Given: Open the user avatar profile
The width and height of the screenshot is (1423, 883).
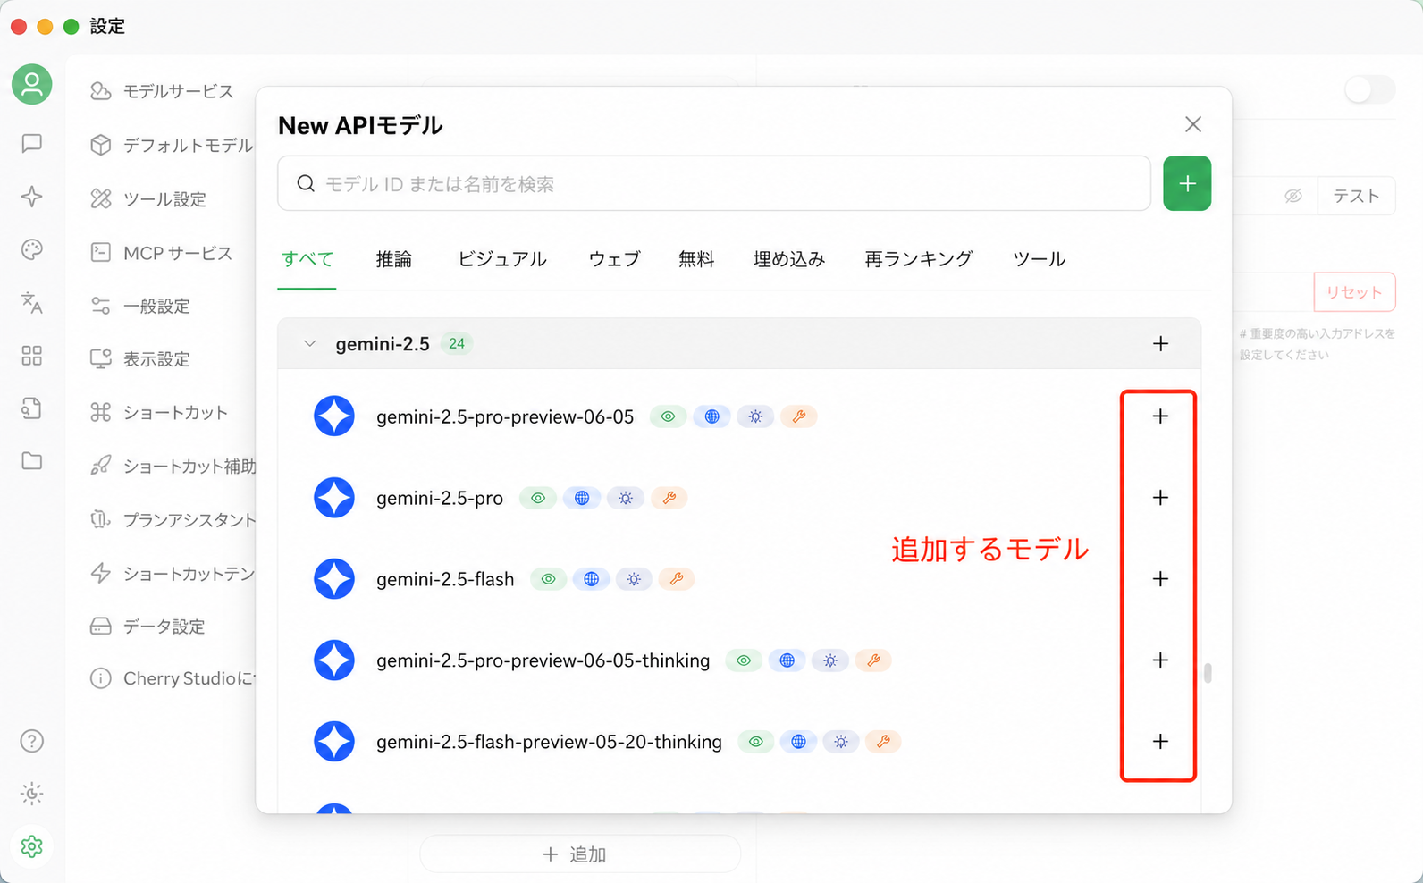Looking at the screenshot, I should 32,84.
